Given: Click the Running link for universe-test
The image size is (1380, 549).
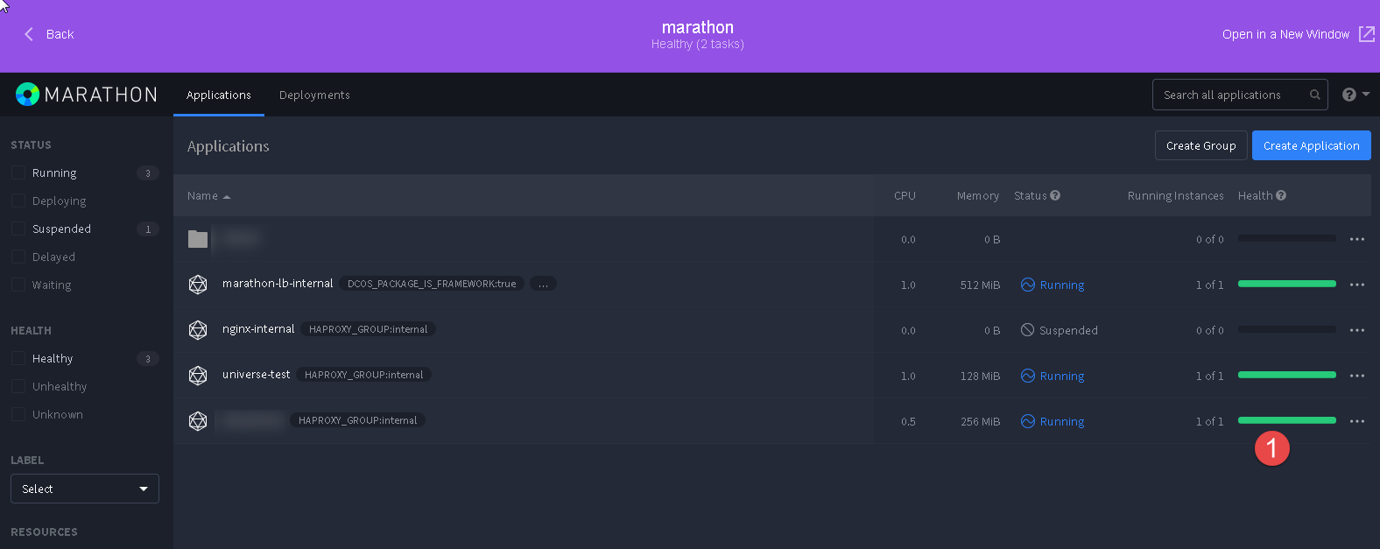Looking at the screenshot, I should pos(1062,376).
